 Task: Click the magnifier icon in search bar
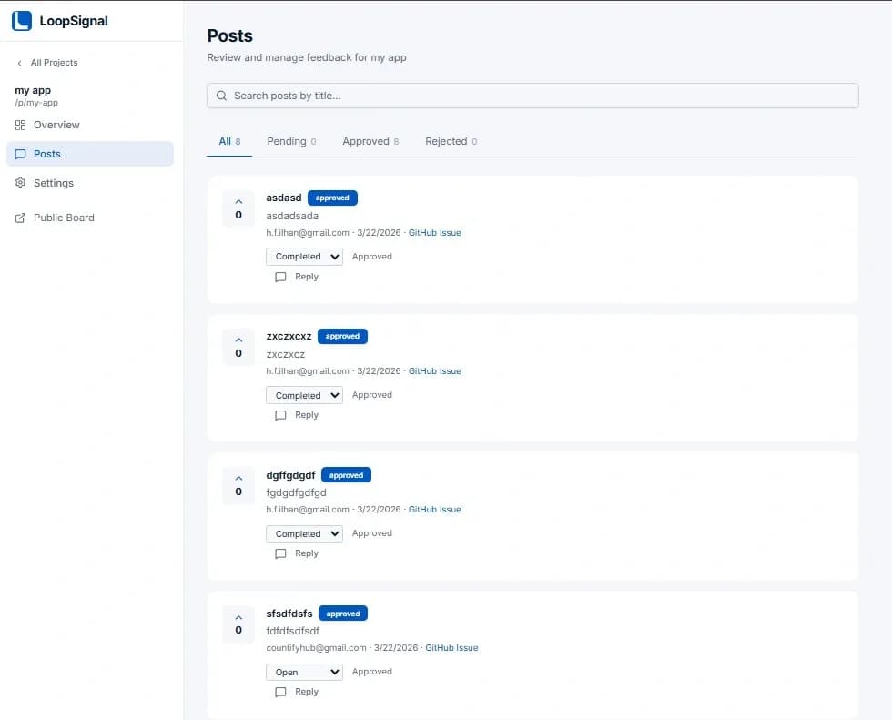(221, 96)
